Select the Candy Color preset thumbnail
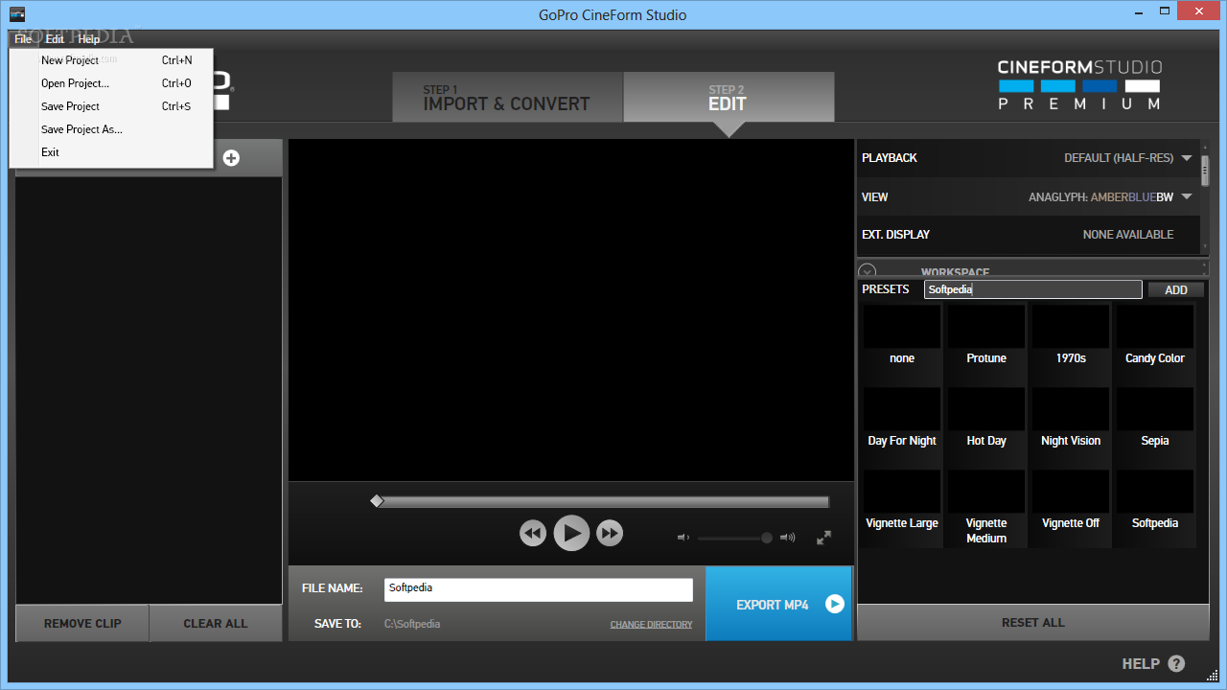This screenshot has width=1227, height=690. point(1155,327)
